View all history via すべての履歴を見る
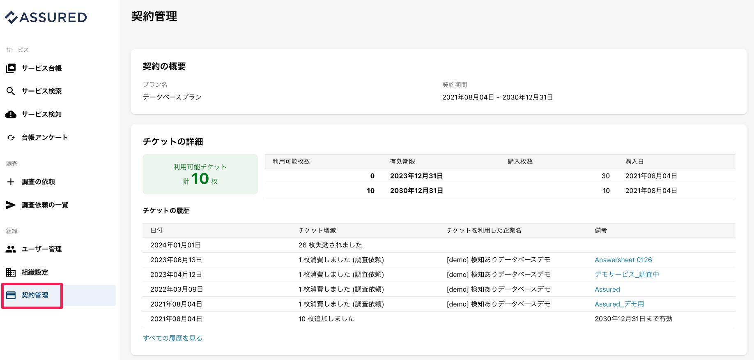 172,338
